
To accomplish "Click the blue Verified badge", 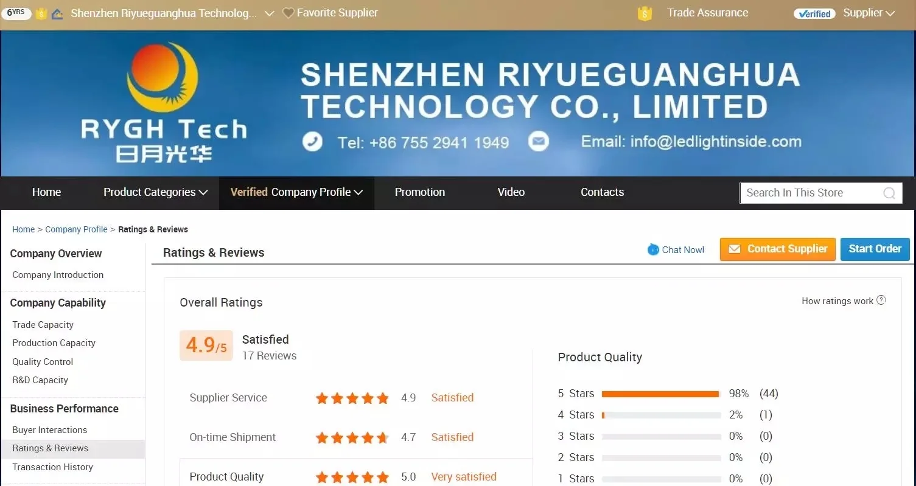I will tap(814, 13).
